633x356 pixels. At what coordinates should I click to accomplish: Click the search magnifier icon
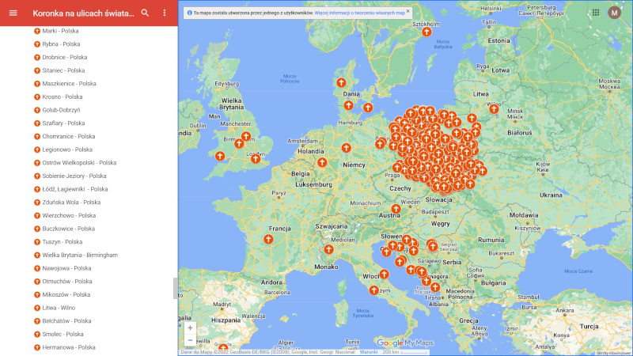coord(145,13)
